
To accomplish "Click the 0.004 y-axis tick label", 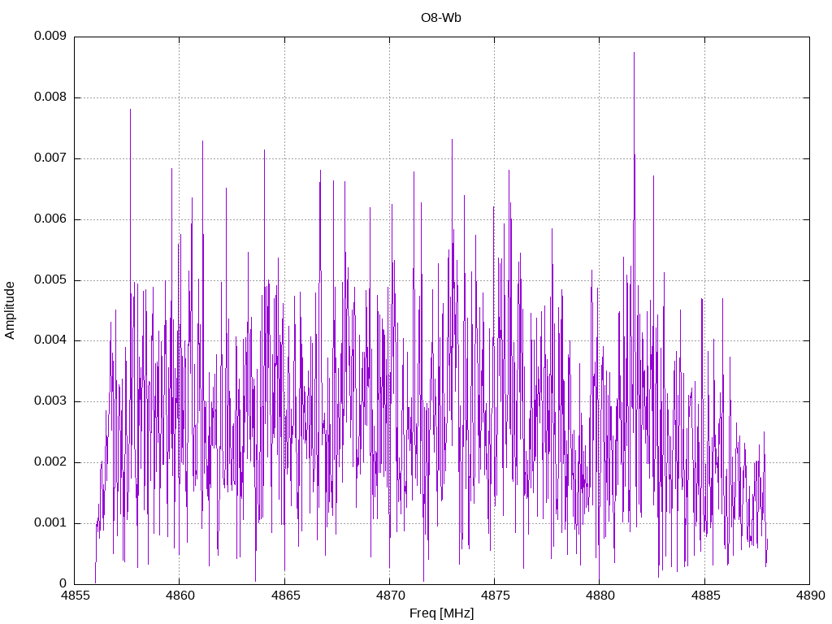I will click(50, 340).
